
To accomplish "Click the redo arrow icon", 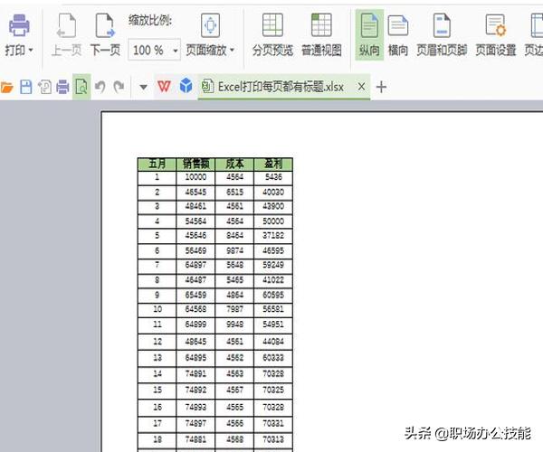I will 119,87.
